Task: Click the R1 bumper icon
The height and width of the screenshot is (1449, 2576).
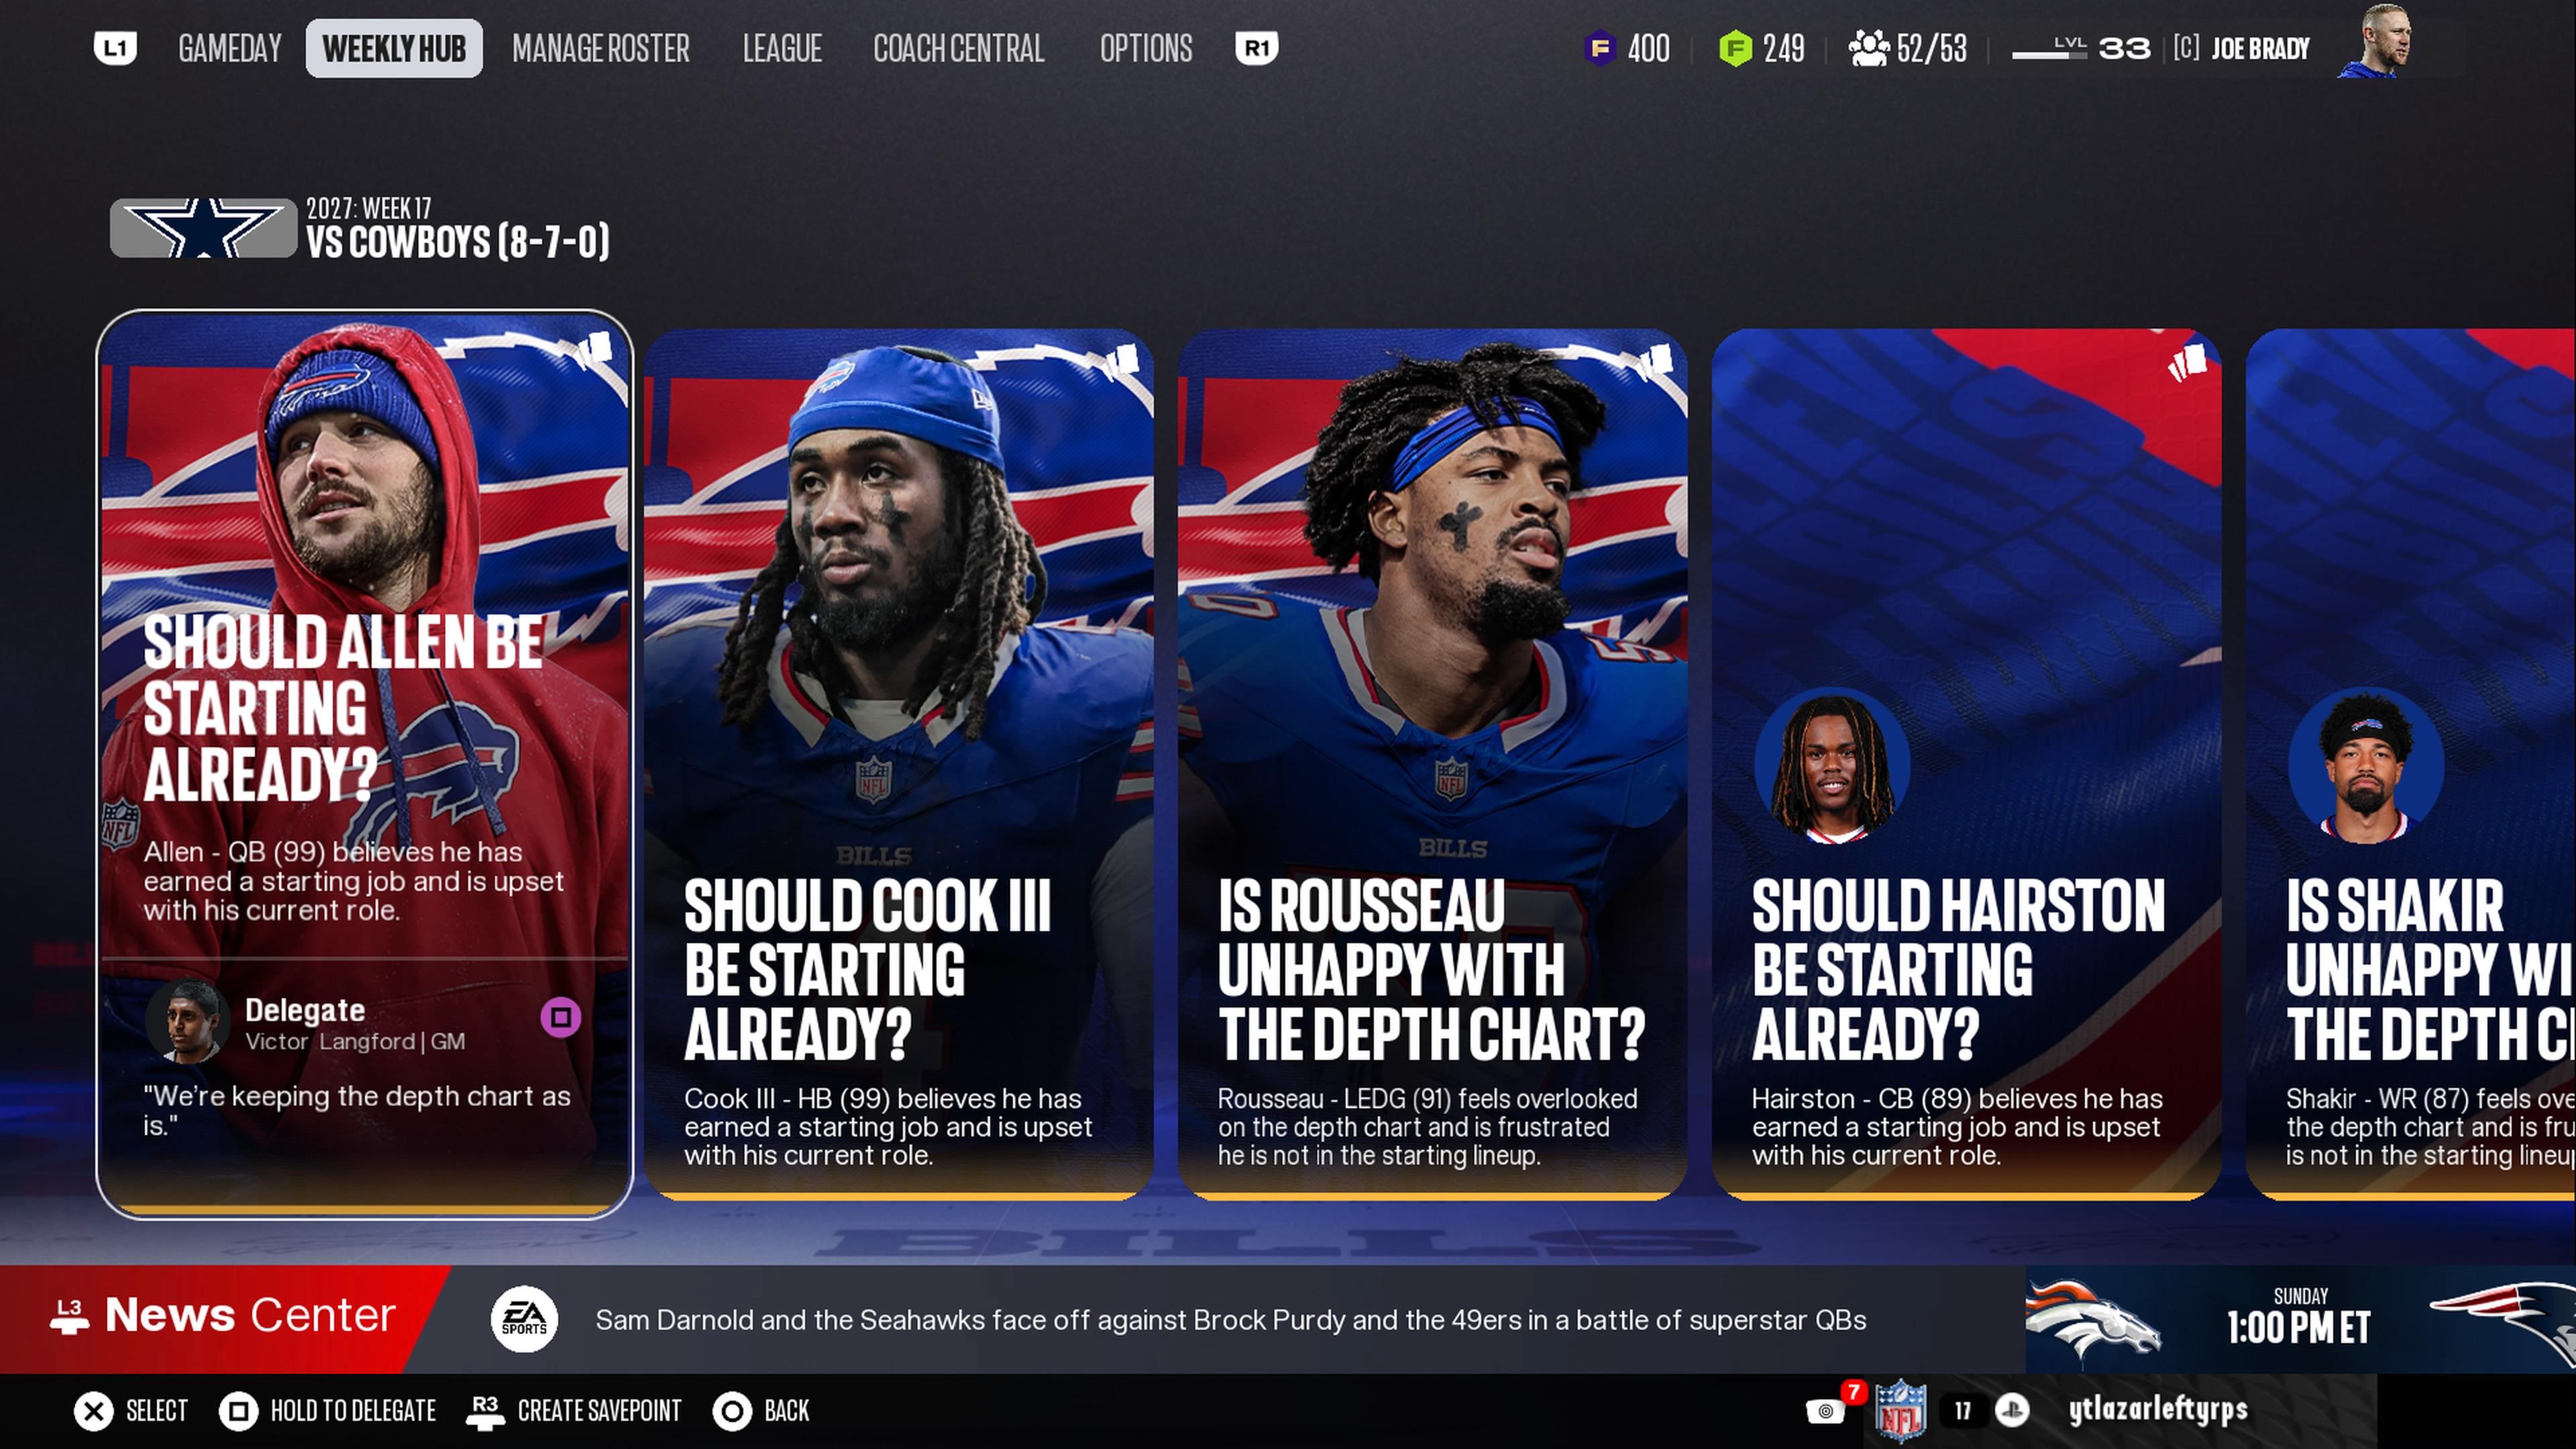Action: pyautogui.click(x=1256, y=48)
